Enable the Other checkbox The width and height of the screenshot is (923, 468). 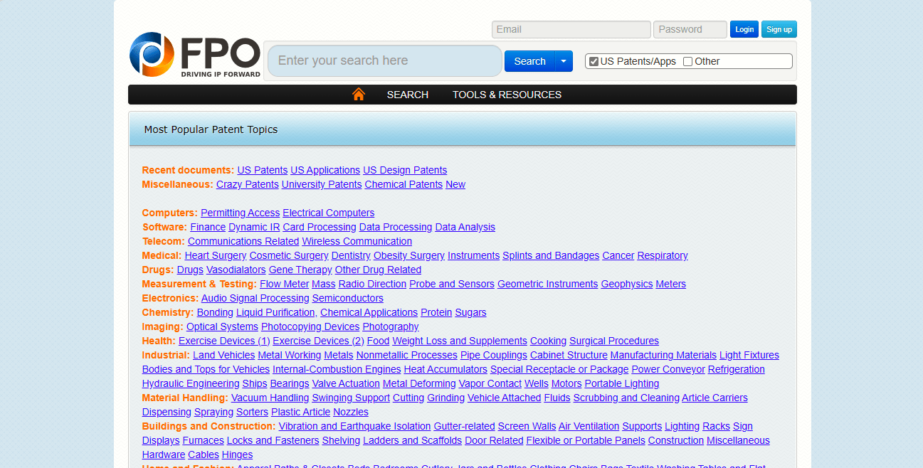687,61
